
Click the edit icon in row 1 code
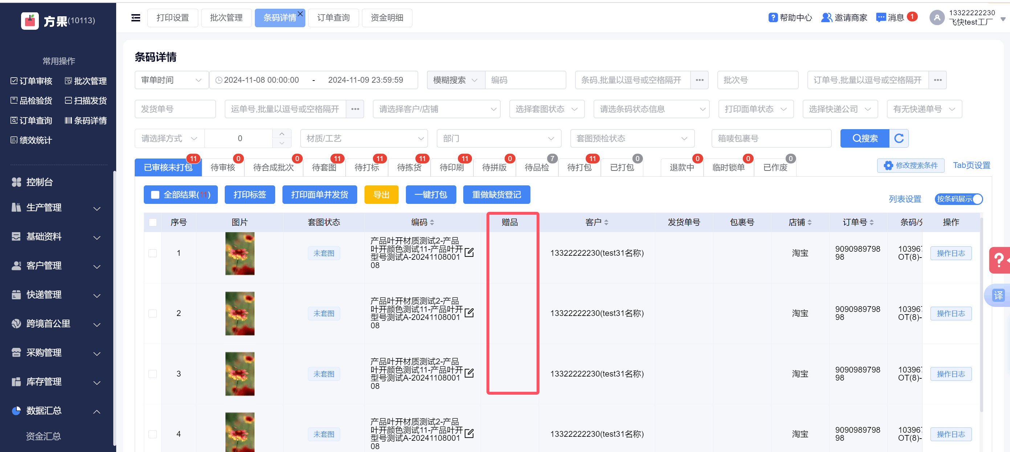pyautogui.click(x=469, y=252)
